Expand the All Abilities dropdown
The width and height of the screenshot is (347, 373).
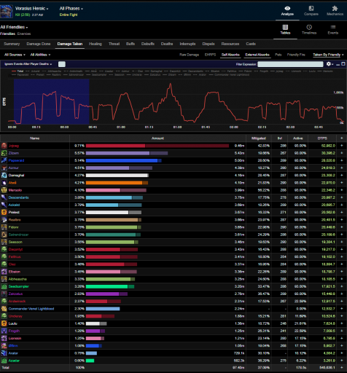[40, 55]
